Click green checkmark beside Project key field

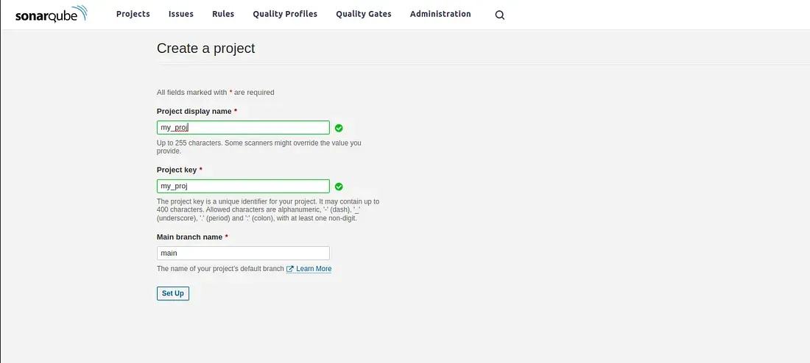[339, 187]
